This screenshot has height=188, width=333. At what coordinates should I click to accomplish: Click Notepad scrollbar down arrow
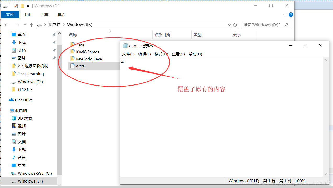point(326,174)
